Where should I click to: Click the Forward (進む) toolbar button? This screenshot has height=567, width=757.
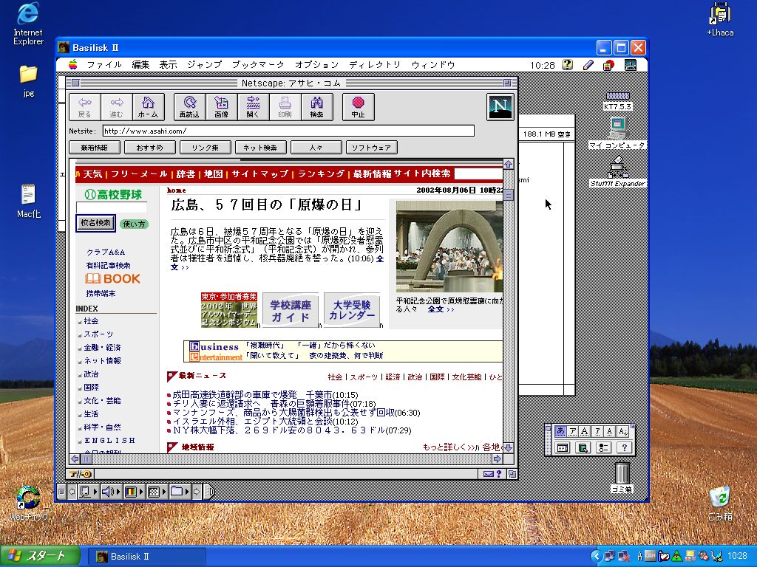tap(116, 106)
